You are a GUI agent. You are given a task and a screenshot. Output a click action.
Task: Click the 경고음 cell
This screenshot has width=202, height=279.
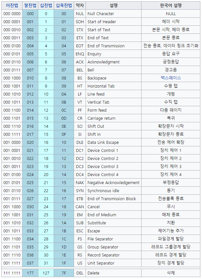[x=171, y=70]
